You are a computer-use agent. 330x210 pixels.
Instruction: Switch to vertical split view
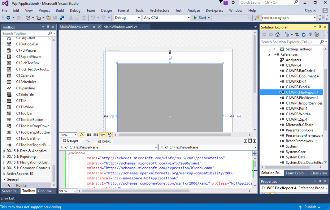[x=245, y=141]
